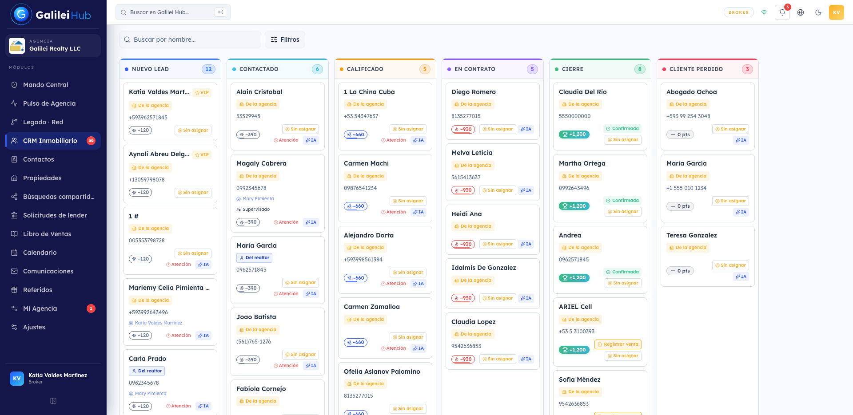Open Comunicaciones in sidebar

pyautogui.click(x=53, y=271)
